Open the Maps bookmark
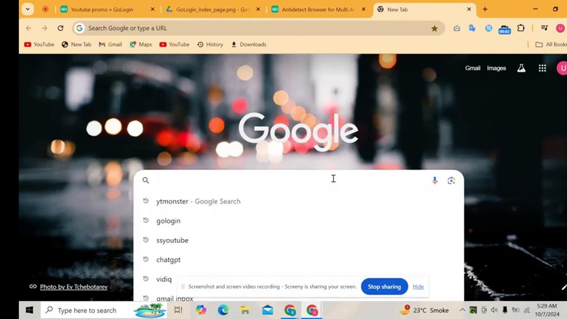Screen dimensions: 567x319 tap(141, 44)
